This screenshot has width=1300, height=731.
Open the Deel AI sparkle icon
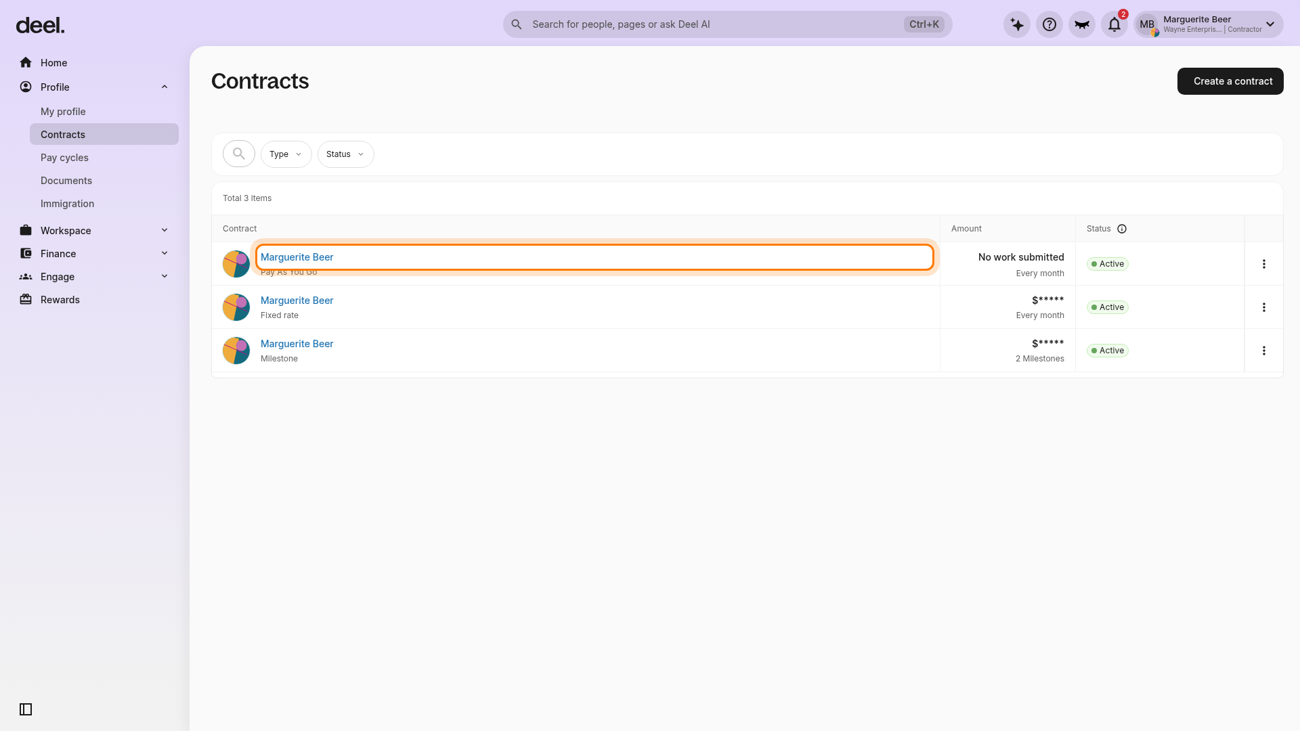coord(1017,24)
